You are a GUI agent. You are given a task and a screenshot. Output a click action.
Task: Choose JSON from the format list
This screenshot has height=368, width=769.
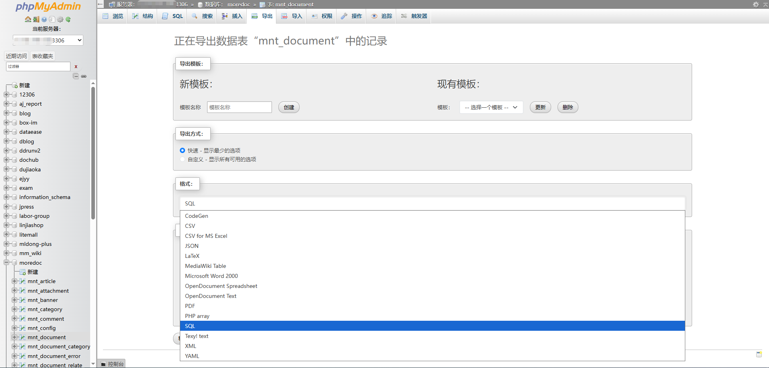(192, 246)
